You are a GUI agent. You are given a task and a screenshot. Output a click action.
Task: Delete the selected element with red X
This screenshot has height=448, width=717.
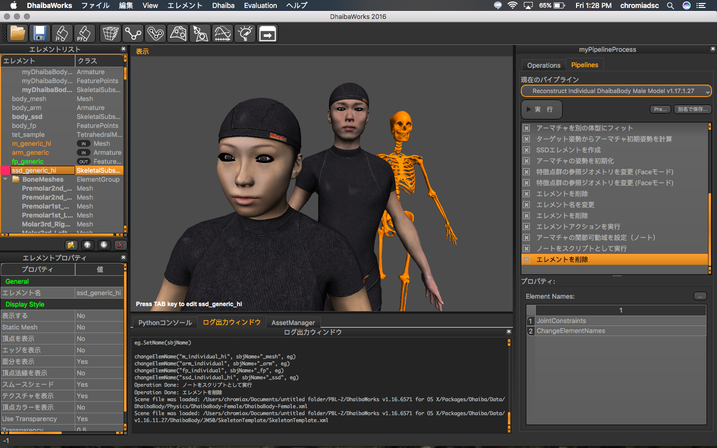coord(120,245)
